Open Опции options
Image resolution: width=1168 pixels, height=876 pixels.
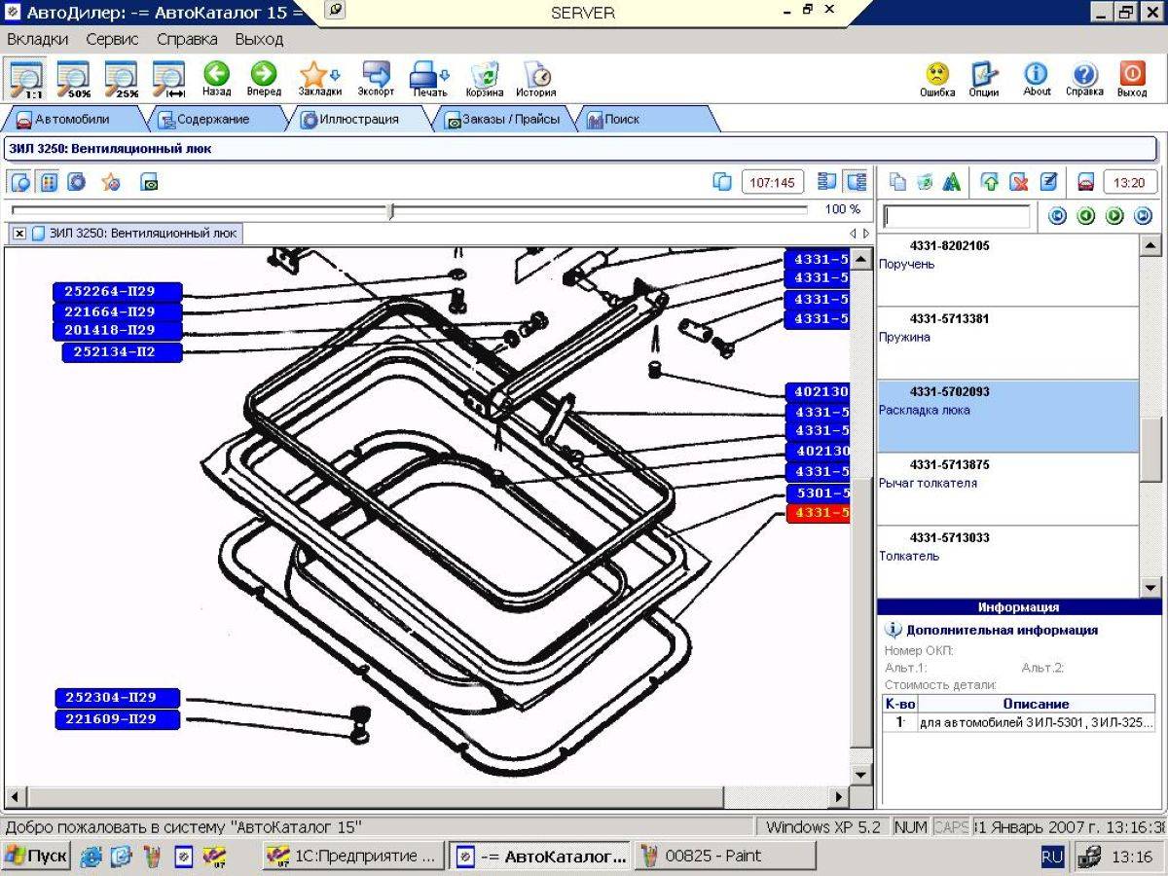(984, 79)
